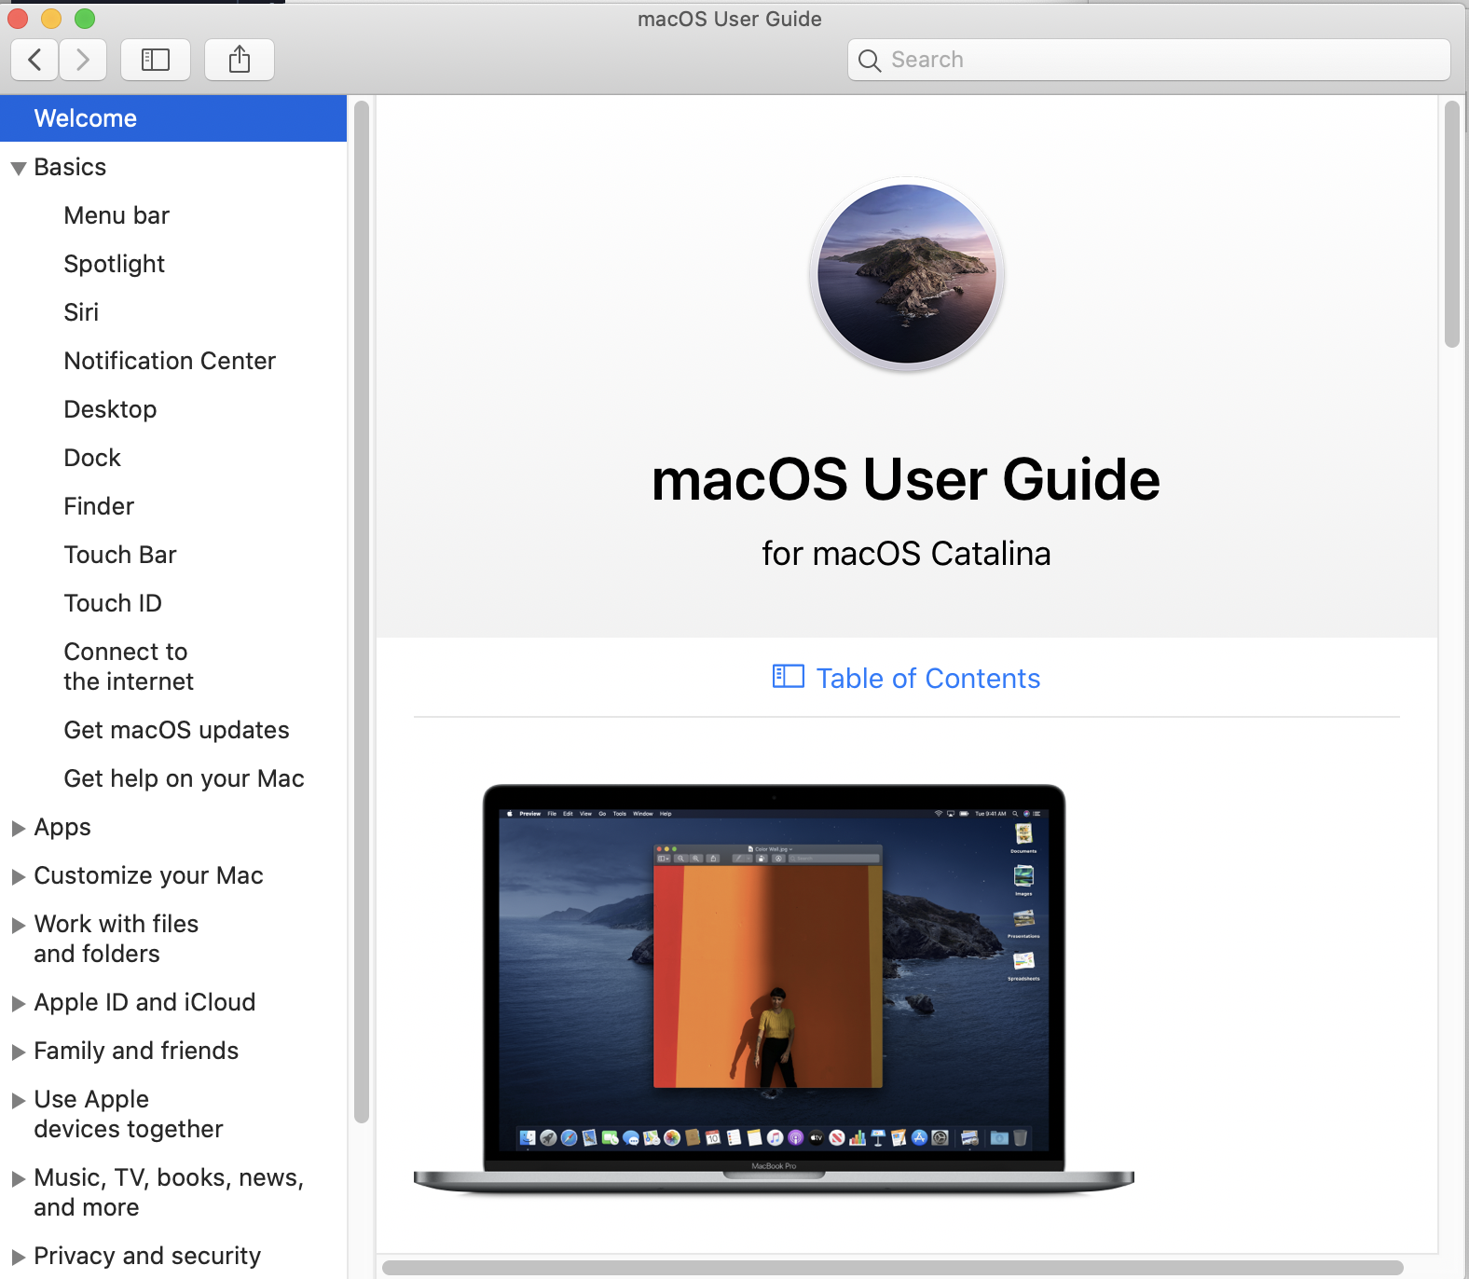Viewport: 1469px width, 1279px height.
Task: Expand Music, TV, books, news section
Action: click(18, 1179)
